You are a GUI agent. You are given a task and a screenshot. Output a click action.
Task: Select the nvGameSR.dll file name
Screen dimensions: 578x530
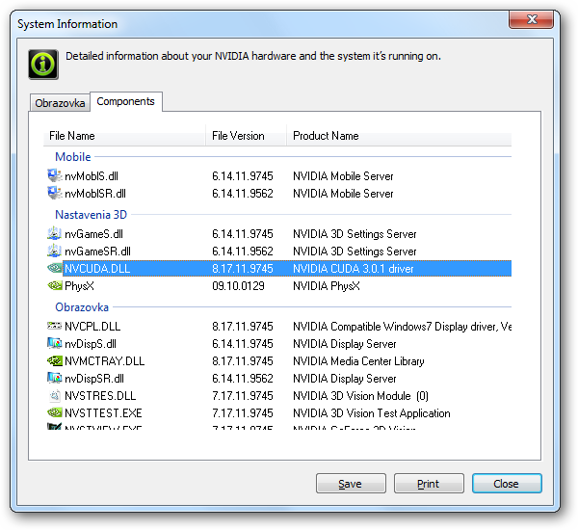[97, 252]
